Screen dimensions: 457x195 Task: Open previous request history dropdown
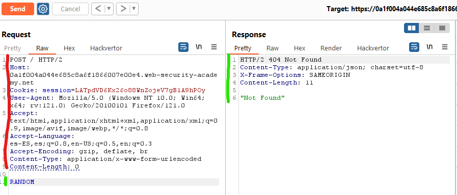click(110, 9)
